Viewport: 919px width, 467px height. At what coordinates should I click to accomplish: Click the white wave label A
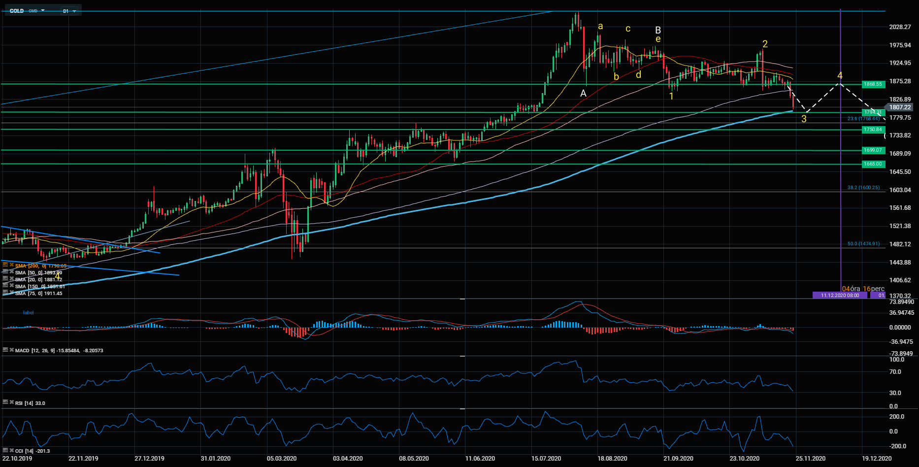584,94
